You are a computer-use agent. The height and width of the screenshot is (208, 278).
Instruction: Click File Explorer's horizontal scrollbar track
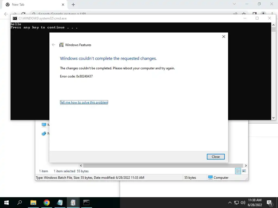pos(163,165)
